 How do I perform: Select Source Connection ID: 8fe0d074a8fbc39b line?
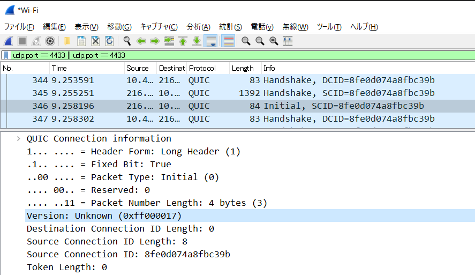pyautogui.click(x=129, y=255)
